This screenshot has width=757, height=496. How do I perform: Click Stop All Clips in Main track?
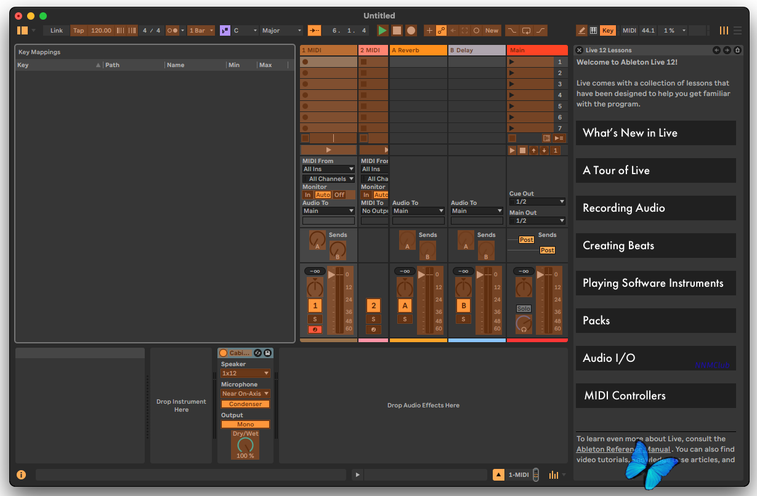[x=511, y=138]
